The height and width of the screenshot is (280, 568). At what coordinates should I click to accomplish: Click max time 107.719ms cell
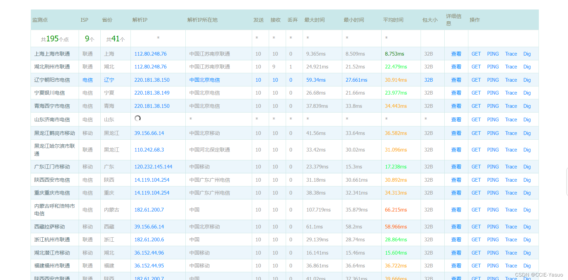click(x=318, y=210)
